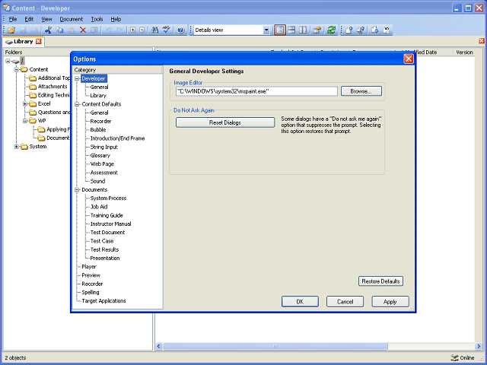Click the Check In toolbar icon
The width and height of the screenshot is (487, 365).
[349, 30]
